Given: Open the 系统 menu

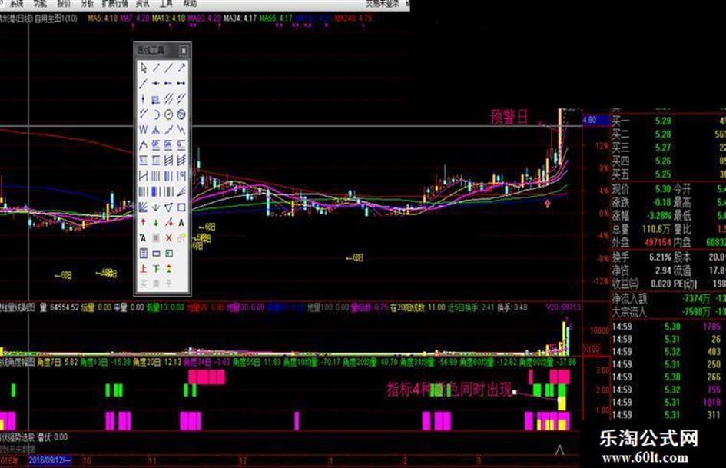Looking at the screenshot, I should (16, 4).
